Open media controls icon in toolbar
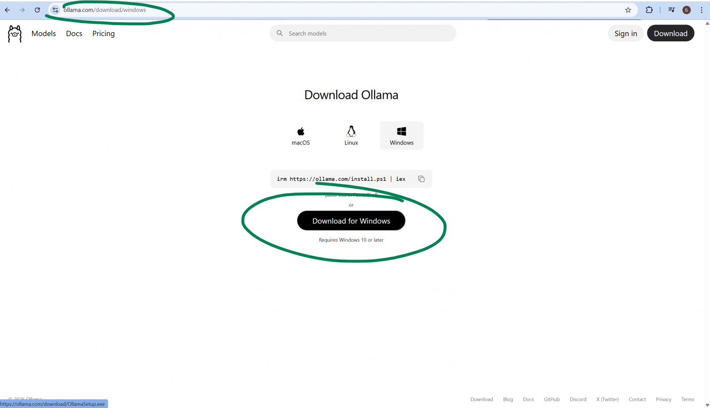This screenshot has width=710, height=408. click(671, 10)
